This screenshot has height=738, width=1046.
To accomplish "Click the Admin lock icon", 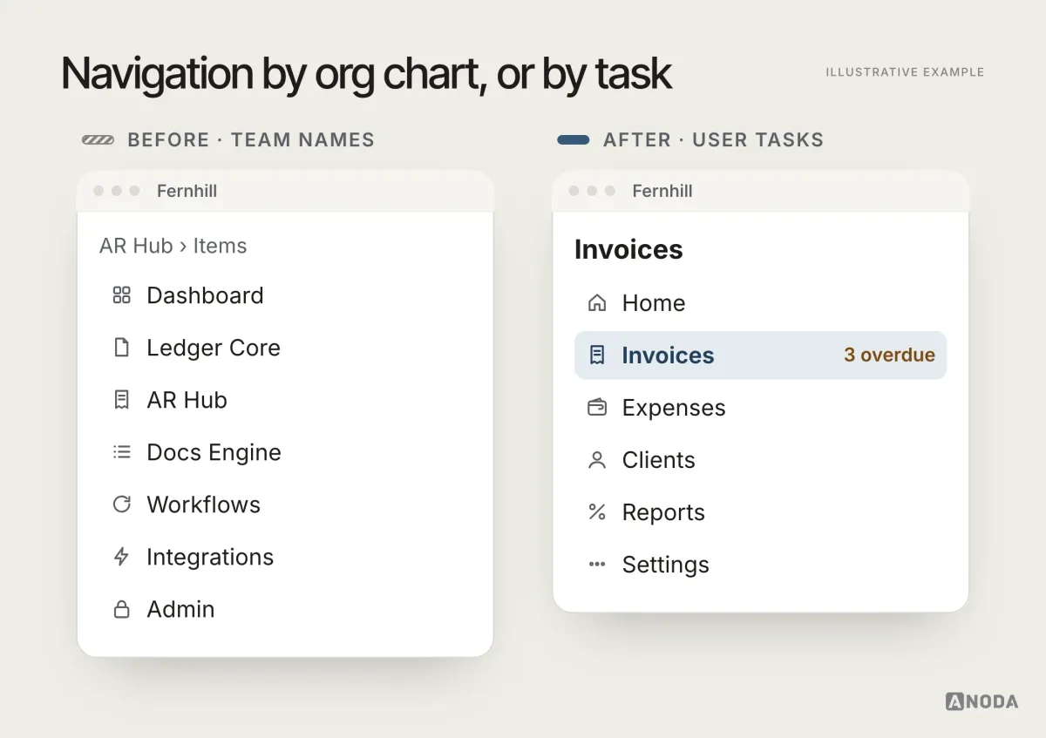I will pos(122,609).
